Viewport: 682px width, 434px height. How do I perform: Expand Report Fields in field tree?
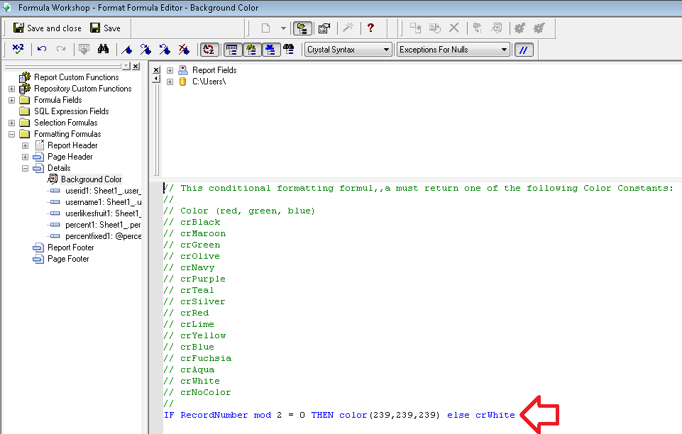tap(170, 70)
